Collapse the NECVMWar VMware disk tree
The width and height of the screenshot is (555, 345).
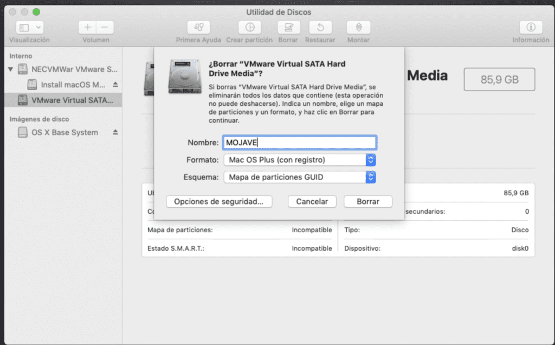tap(11, 69)
